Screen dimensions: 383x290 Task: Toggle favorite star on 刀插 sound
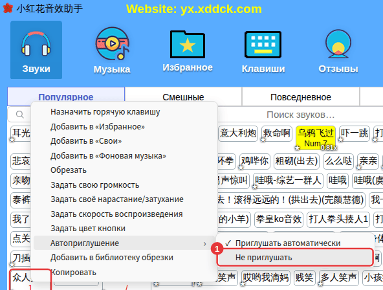point(12,265)
